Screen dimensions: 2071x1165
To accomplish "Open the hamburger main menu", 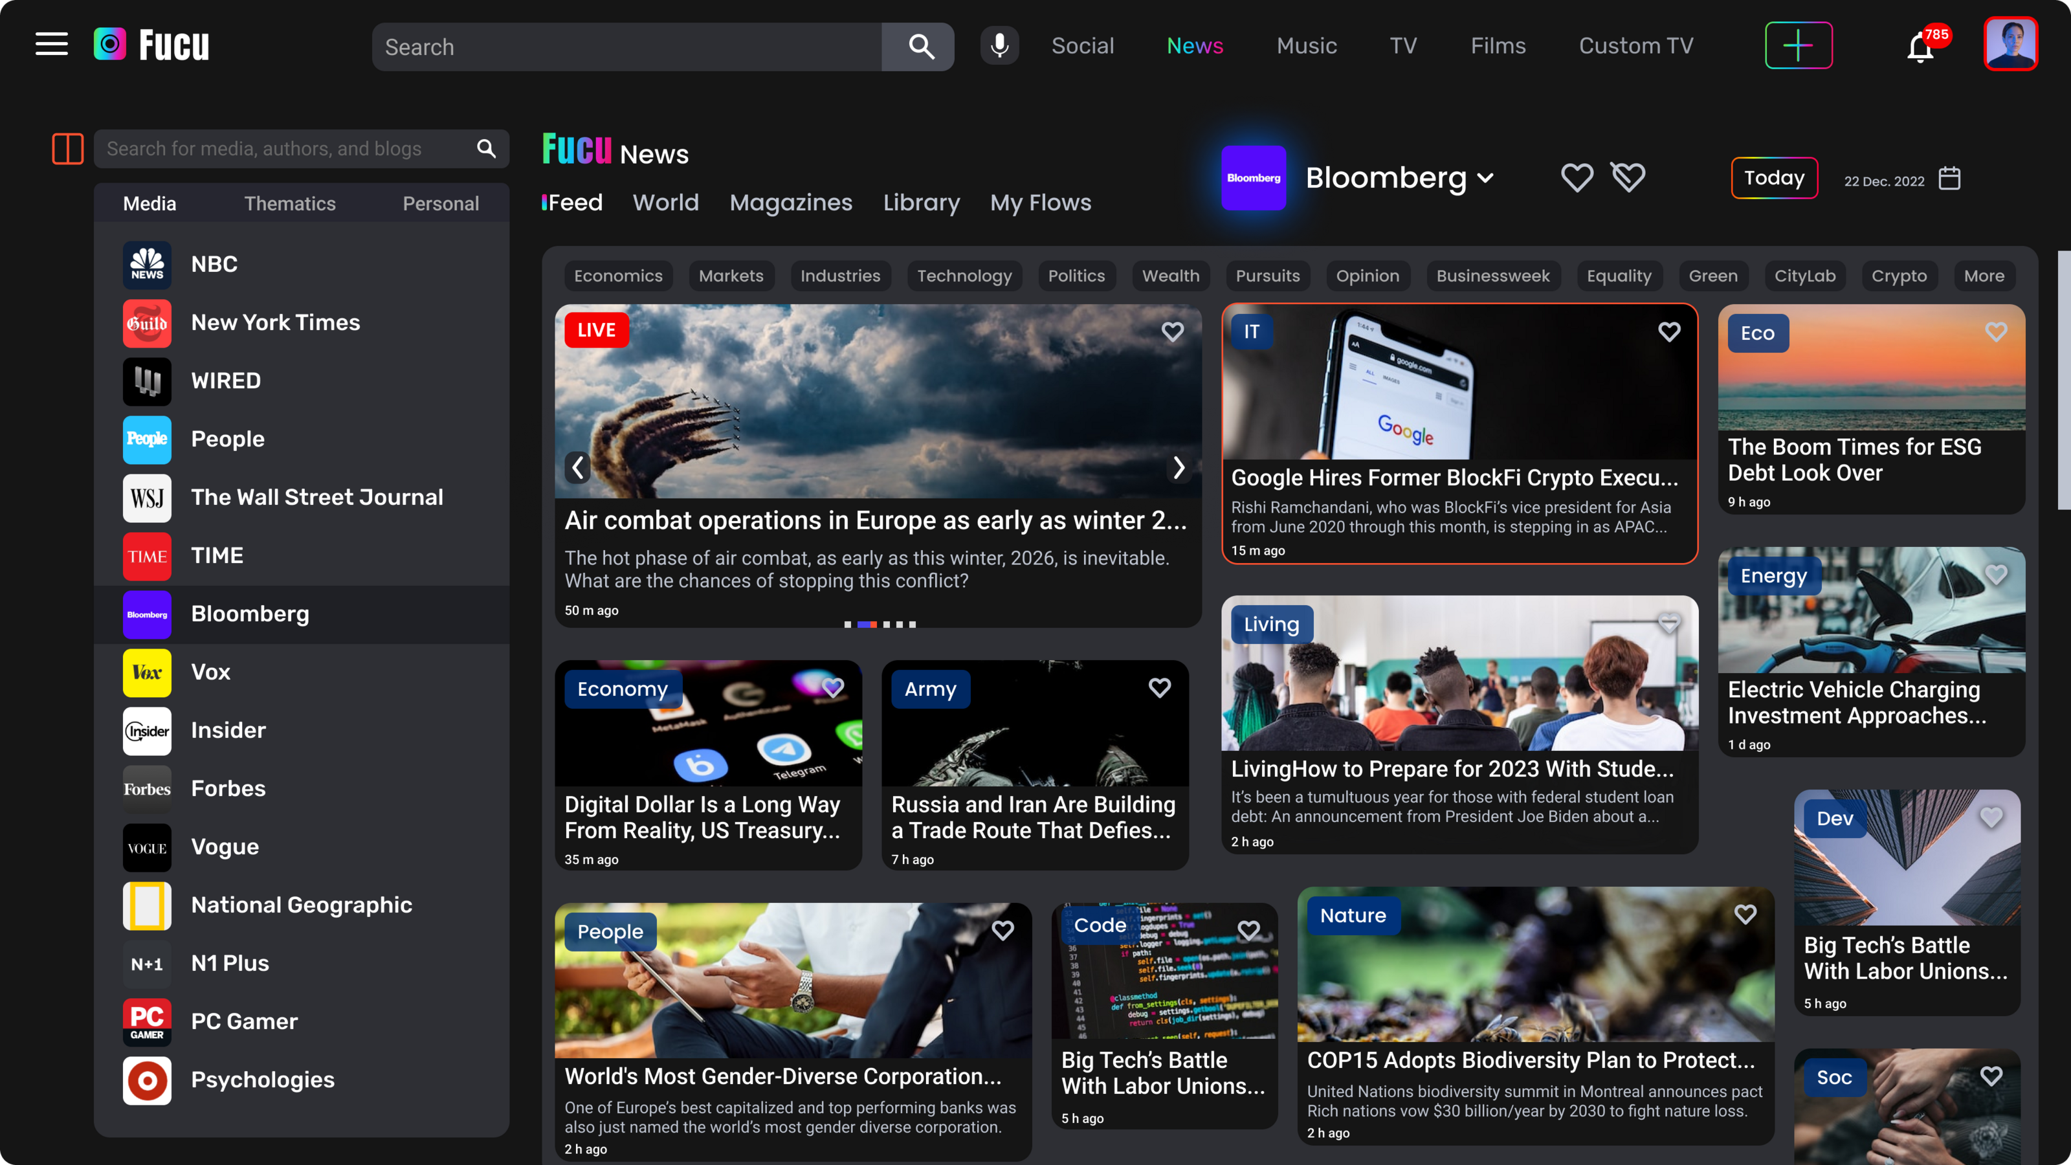I will click(x=52, y=44).
